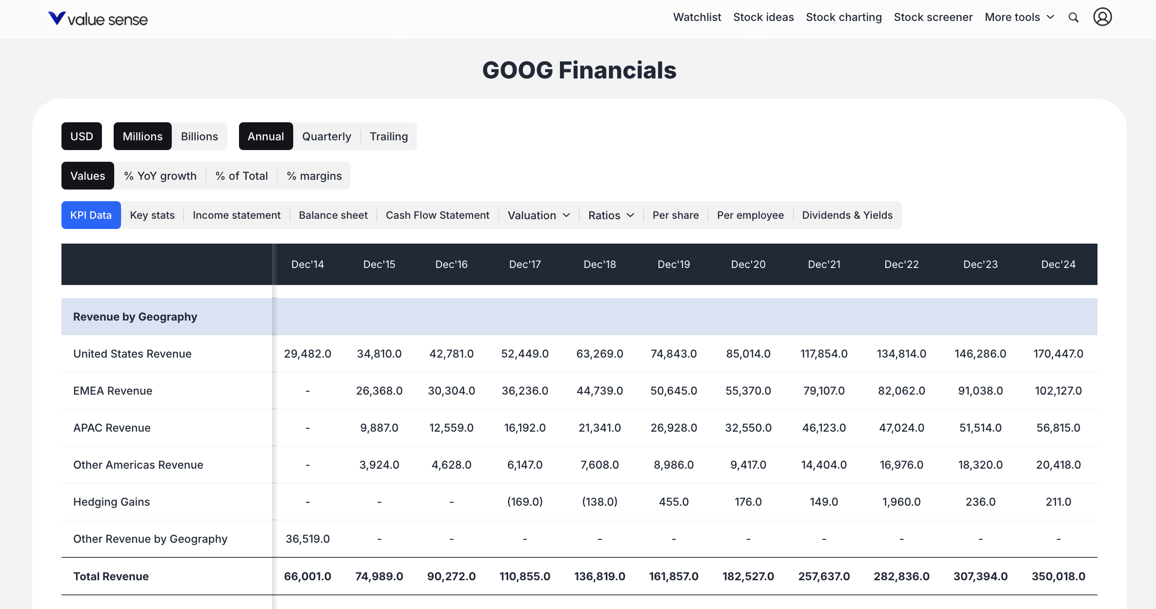1156x609 pixels.
Task: Select Quarterly period view
Action: click(x=326, y=136)
